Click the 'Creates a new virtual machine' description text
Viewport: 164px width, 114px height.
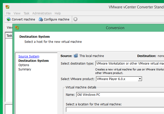[x=130, y=71]
